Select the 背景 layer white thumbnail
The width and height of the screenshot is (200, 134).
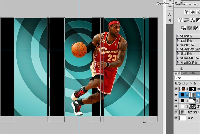pos(183,118)
